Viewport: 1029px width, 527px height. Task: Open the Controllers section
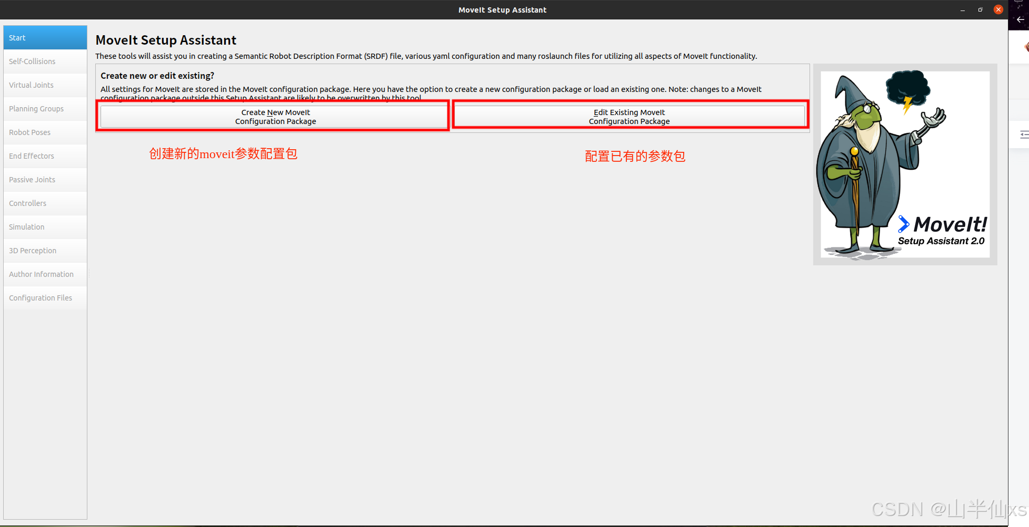point(45,203)
